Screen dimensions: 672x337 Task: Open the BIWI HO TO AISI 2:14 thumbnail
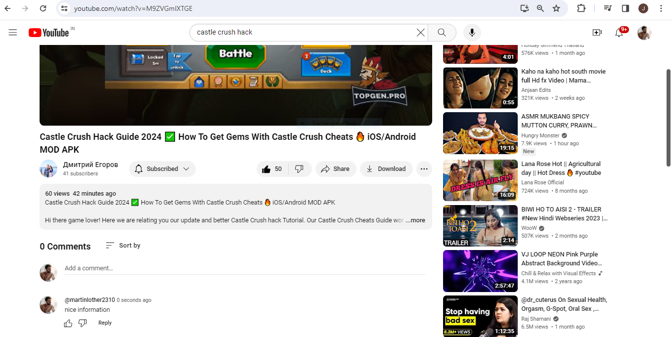click(480, 226)
